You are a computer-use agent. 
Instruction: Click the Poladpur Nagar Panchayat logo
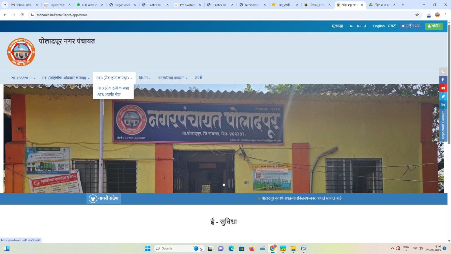click(21, 52)
